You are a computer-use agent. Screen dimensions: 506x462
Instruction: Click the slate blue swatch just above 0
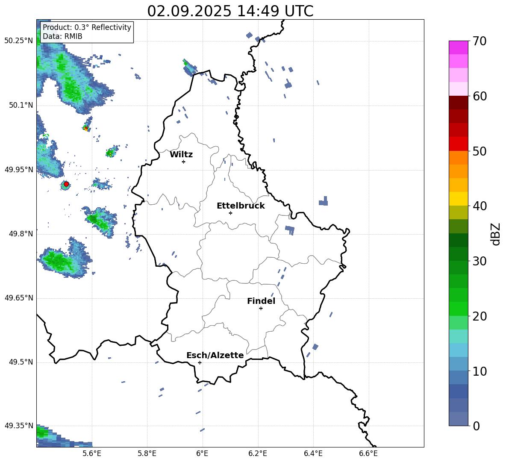(x=458, y=419)
